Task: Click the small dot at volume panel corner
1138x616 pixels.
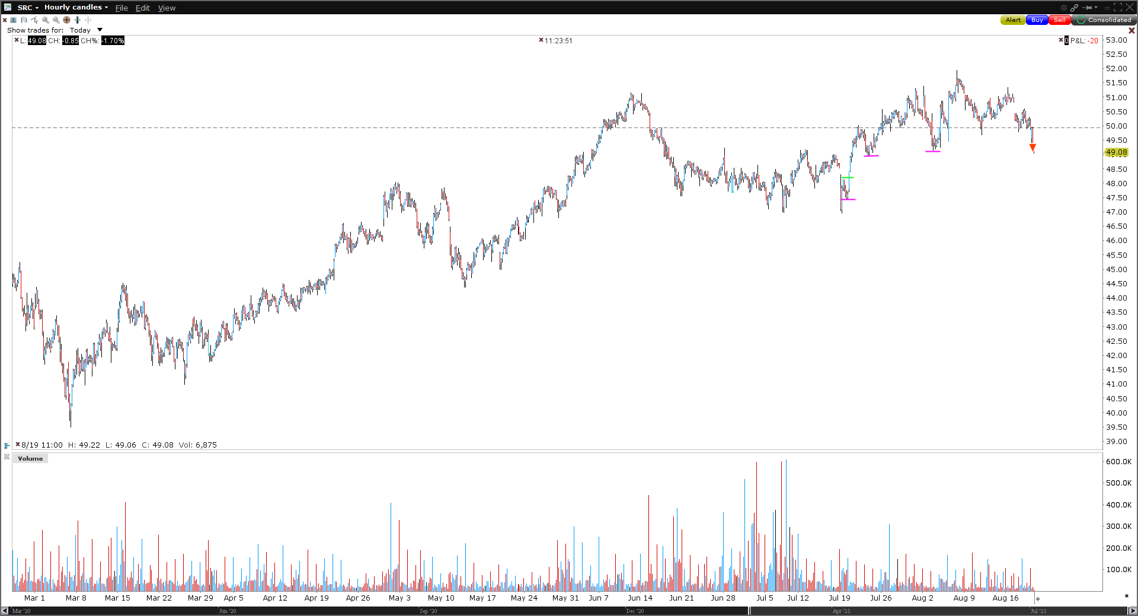Action: click(x=1127, y=595)
